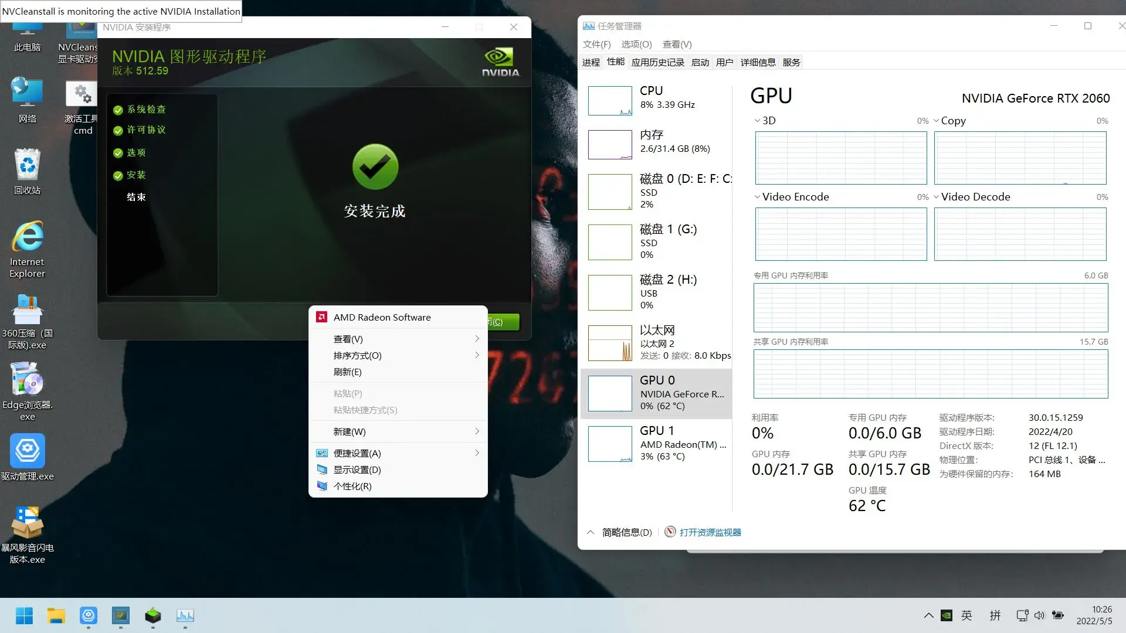Screen dimensions: 1126x633
Task: Open the This PC (此电脑) desktop icon
Action: pyautogui.click(x=27, y=36)
